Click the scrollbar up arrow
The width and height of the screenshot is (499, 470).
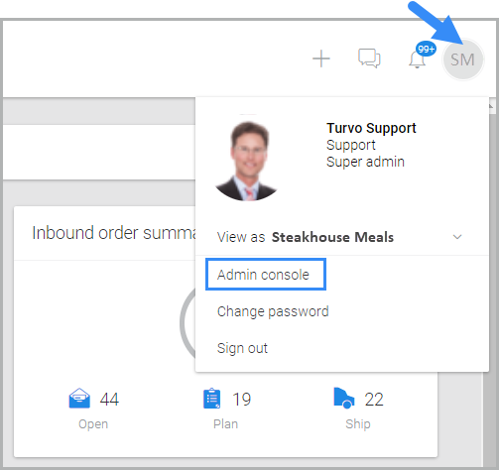pos(491,106)
